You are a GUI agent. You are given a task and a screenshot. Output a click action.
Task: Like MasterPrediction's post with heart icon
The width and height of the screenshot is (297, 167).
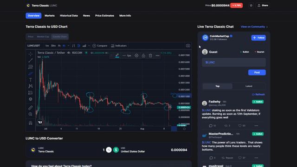239,158
